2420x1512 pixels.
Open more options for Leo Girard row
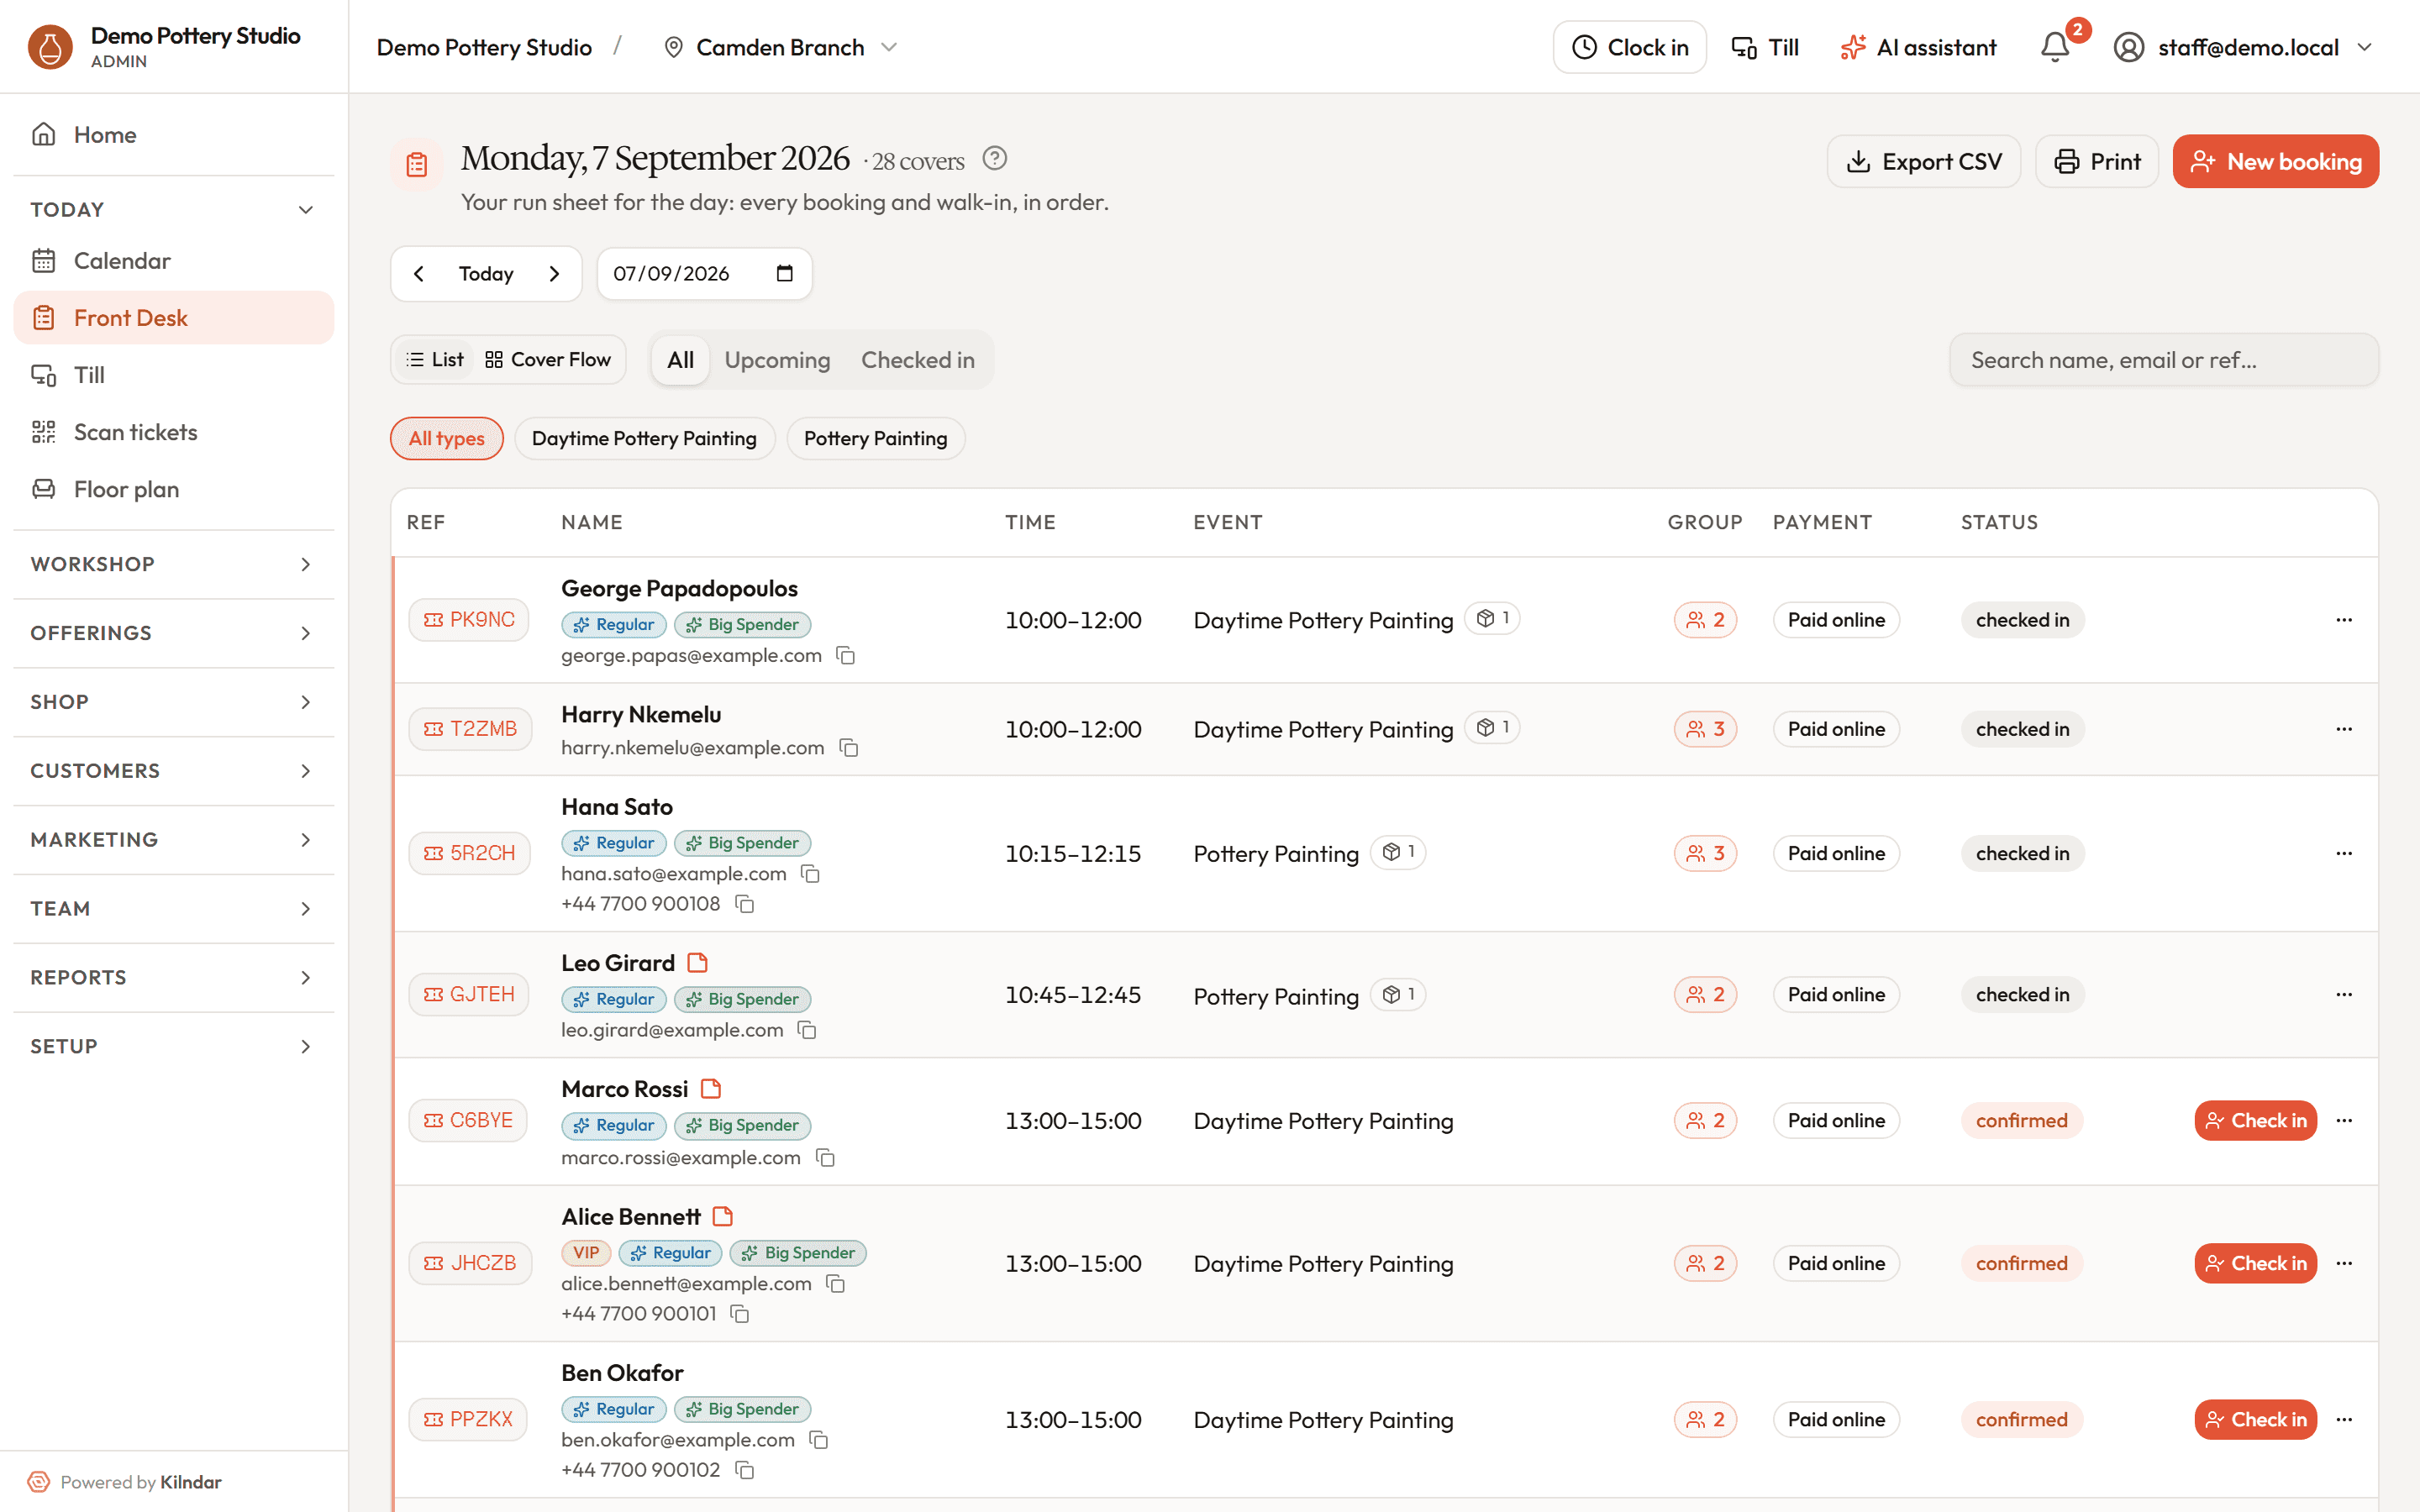click(x=2344, y=995)
